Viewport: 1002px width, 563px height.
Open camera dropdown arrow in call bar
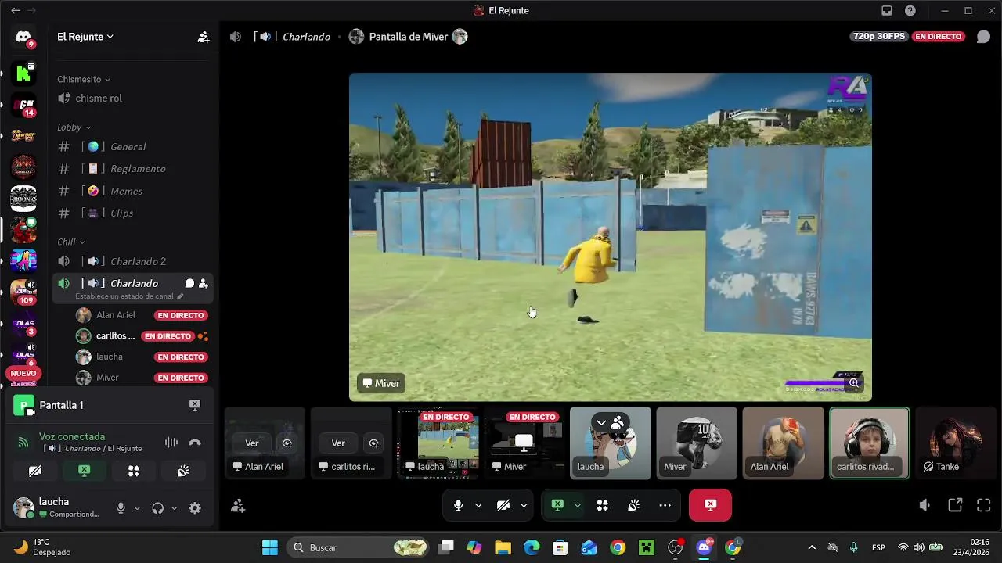[x=524, y=506]
